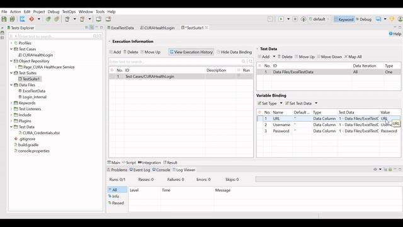Switch to the Keyword perspective
The height and width of the screenshot is (227, 403).
pyautogui.click(x=344, y=20)
